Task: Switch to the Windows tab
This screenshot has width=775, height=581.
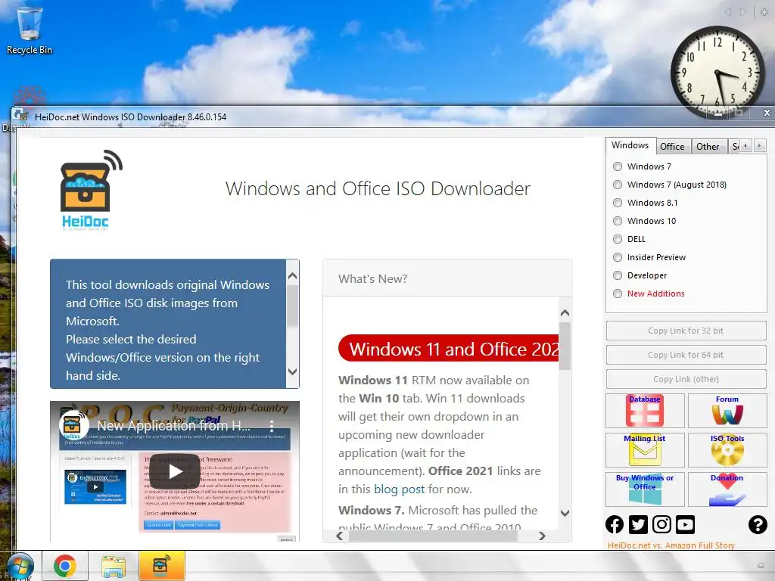Action: point(630,145)
